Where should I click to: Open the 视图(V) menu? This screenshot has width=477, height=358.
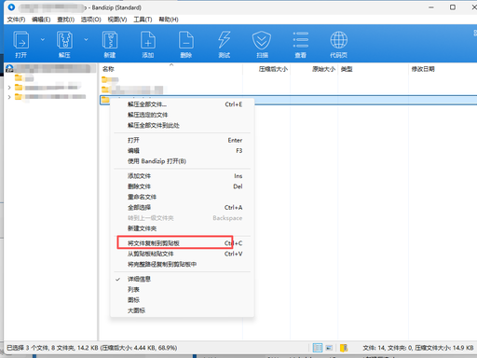117,20
